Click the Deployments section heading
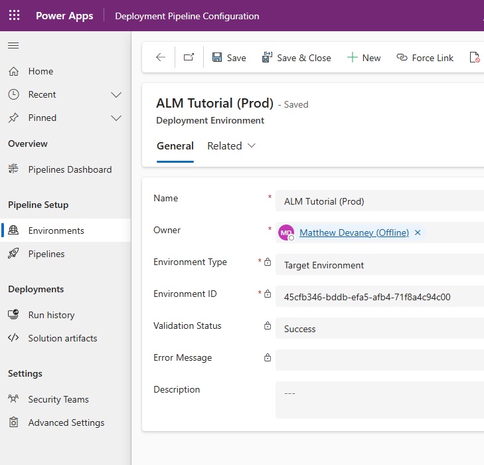This screenshot has width=484, height=465. click(36, 289)
